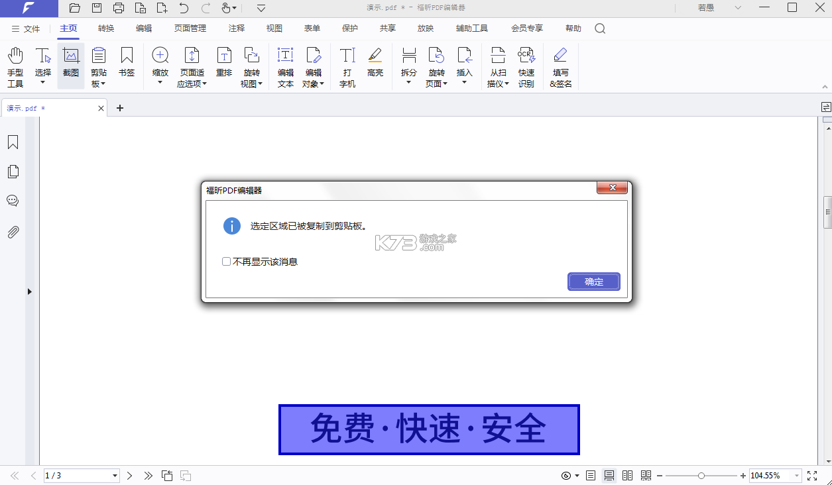Image resolution: width=832 pixels, height=485 pixels.
Task: Switch to two-page facing view mode
Action: (x=627, y=476)
